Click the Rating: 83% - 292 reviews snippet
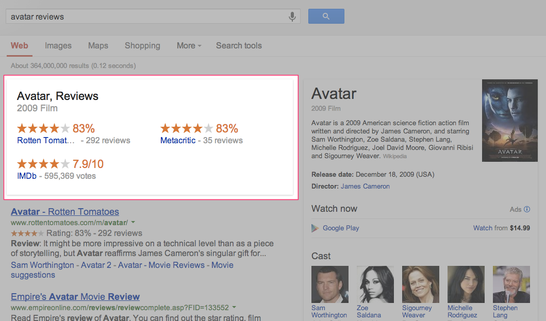The height and width of the screenshot is (321, 546). [94, 233]
